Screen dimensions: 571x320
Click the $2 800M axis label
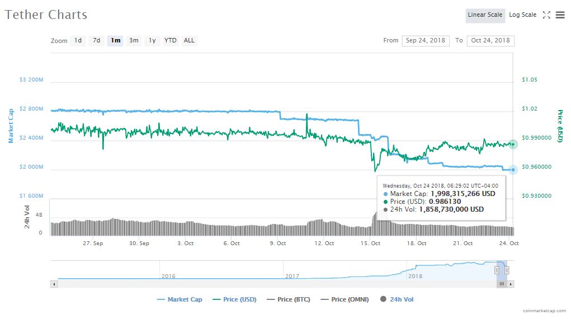31,109
